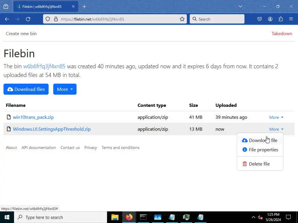298x223 pixels.
Task: Click the taskbar search box
Action: [61, 217]
